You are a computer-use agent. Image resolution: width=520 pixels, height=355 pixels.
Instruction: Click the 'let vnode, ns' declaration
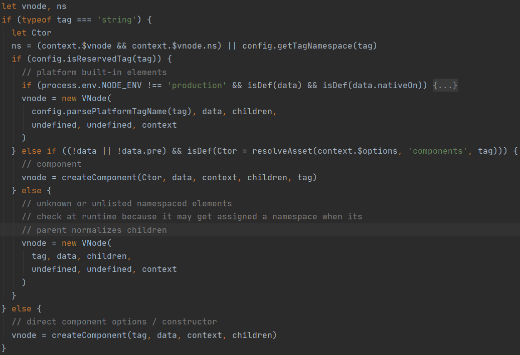[34, 7]
